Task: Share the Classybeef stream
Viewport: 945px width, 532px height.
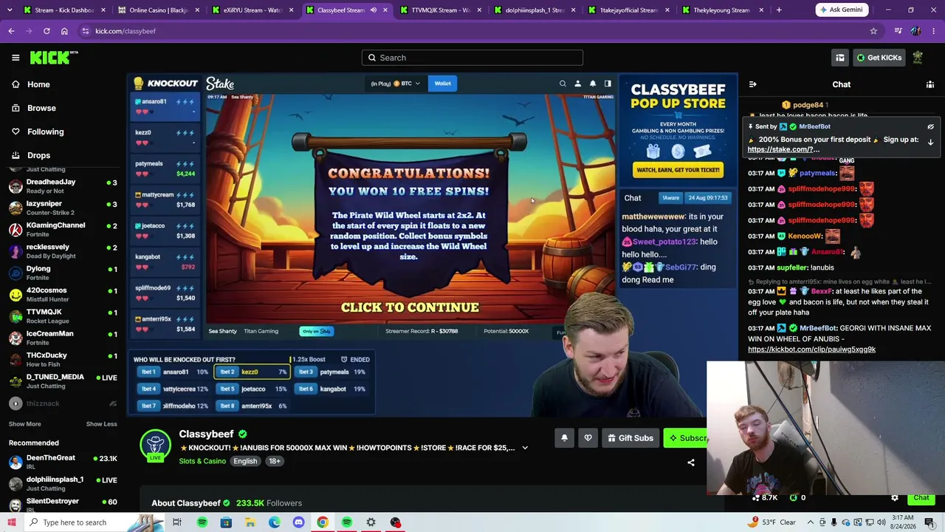Action: point(691,463)
